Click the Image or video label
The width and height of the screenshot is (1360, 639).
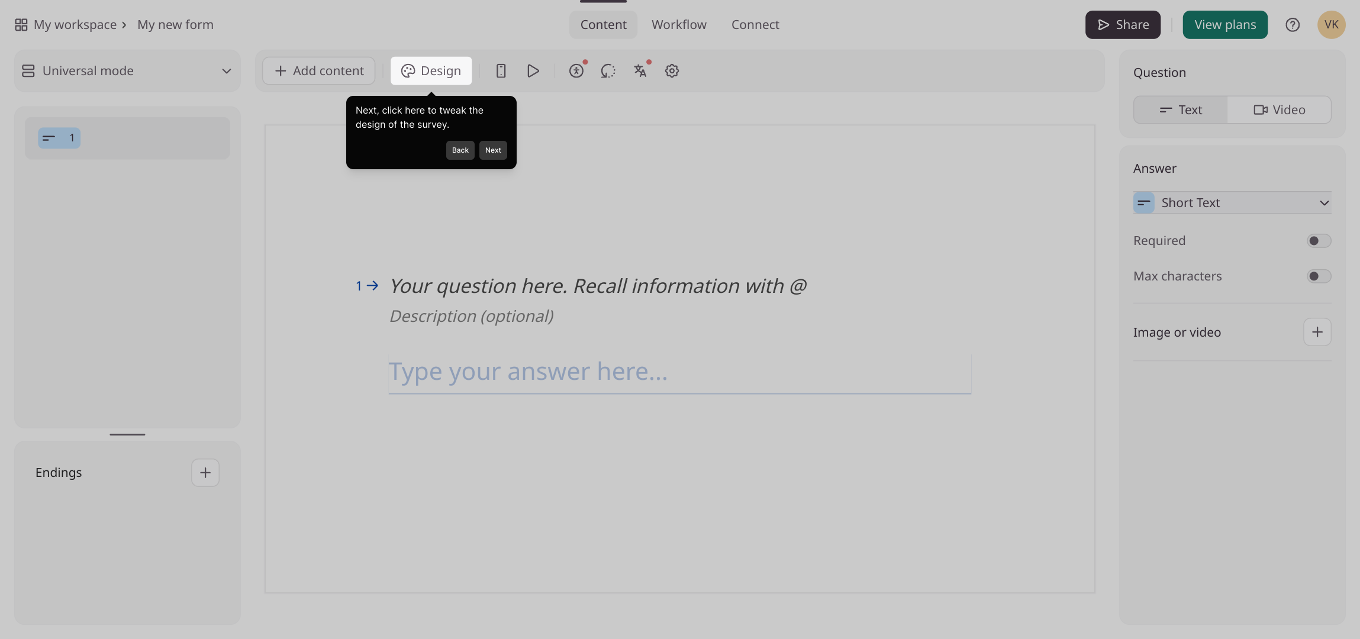pos(1177,333)
